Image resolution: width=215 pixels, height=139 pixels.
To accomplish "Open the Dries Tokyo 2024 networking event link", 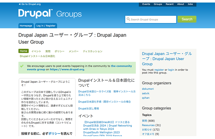I will (107, 126).
